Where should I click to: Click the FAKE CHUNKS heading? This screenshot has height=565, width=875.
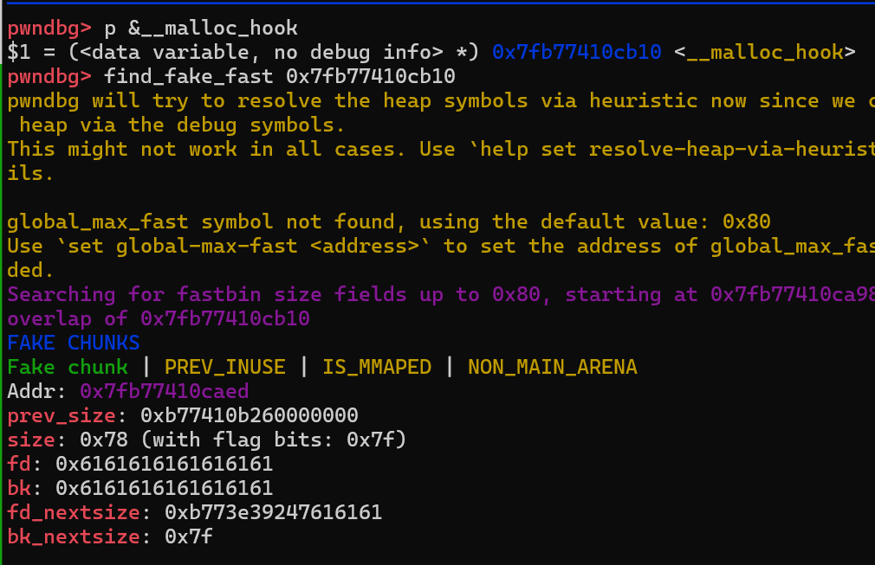[x=73, y=343]
